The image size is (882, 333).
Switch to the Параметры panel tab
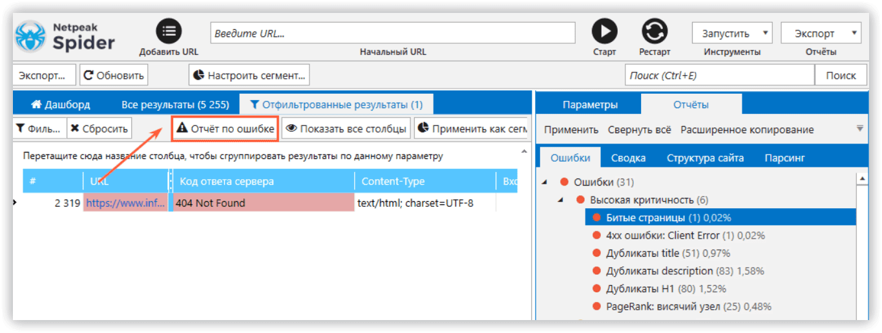pos(590,104)
